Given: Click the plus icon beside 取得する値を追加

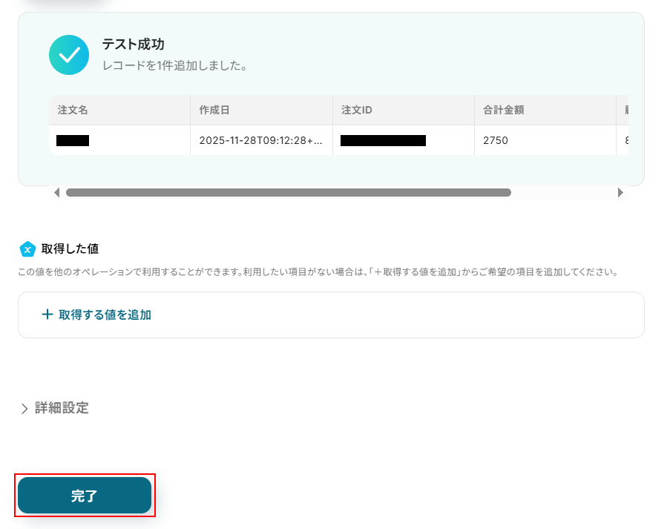Looking at the screenshot, I should tap(47, 315).
